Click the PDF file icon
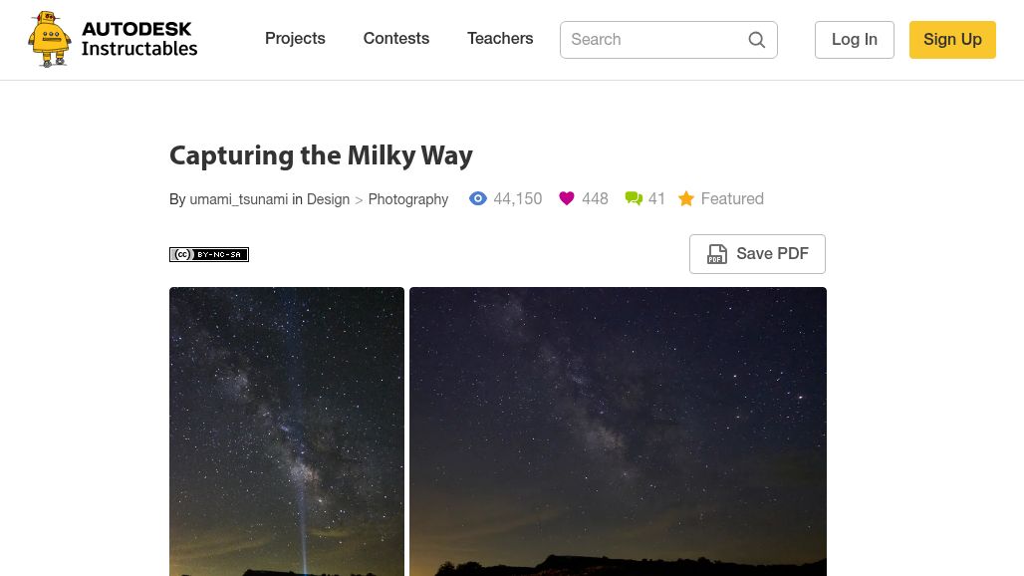Screen dimensions: 1024x576 (x=717, y=254)
